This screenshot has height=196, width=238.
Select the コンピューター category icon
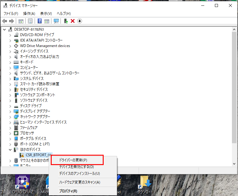click(x=16, y=68)
